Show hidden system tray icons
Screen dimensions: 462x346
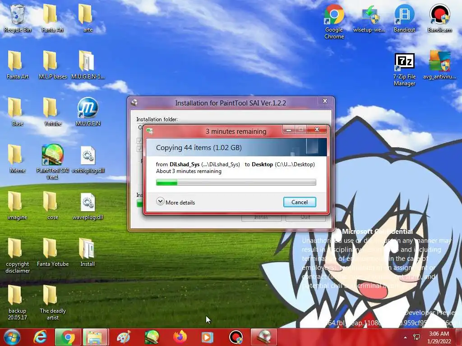406,337
